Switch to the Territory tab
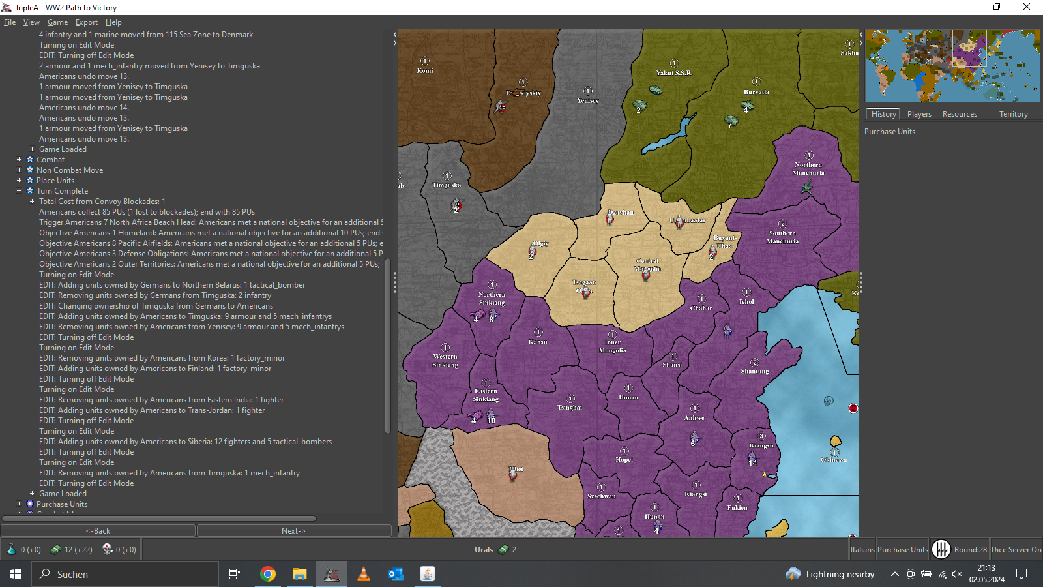The image size is (1043, 587). 1013,114
